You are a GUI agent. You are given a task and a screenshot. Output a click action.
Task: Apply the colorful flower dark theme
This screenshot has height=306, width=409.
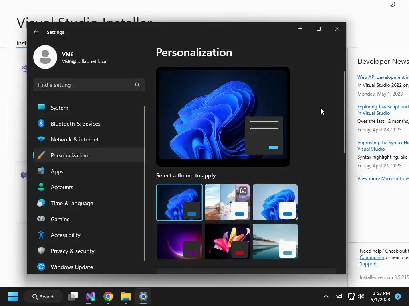click(227, 241)
